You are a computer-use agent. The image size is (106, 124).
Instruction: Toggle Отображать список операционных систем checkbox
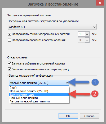[9, 34]
